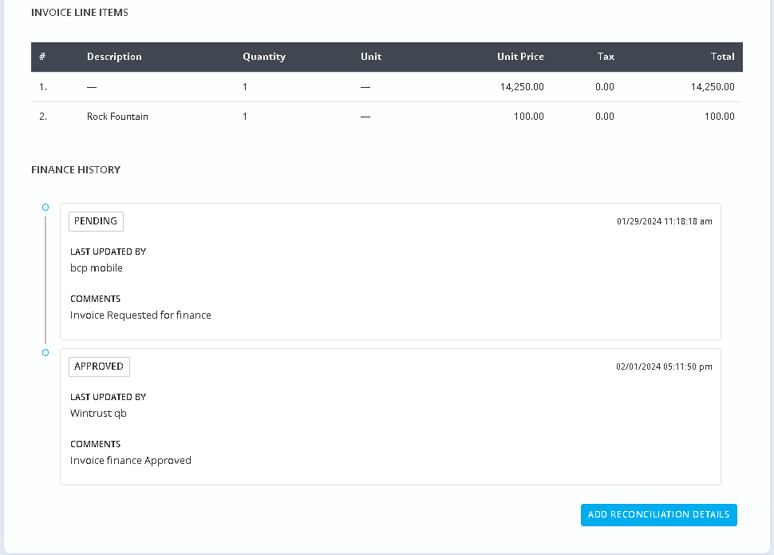The width and height of the screenshot is (774, 555).
Task: Click the 02/01/2024 approved timestamp
Action: tap(664, 367)
